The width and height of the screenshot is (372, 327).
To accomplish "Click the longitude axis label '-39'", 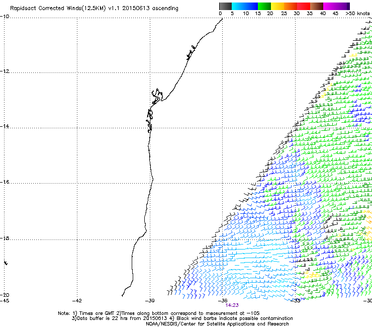I will [150, 301].
